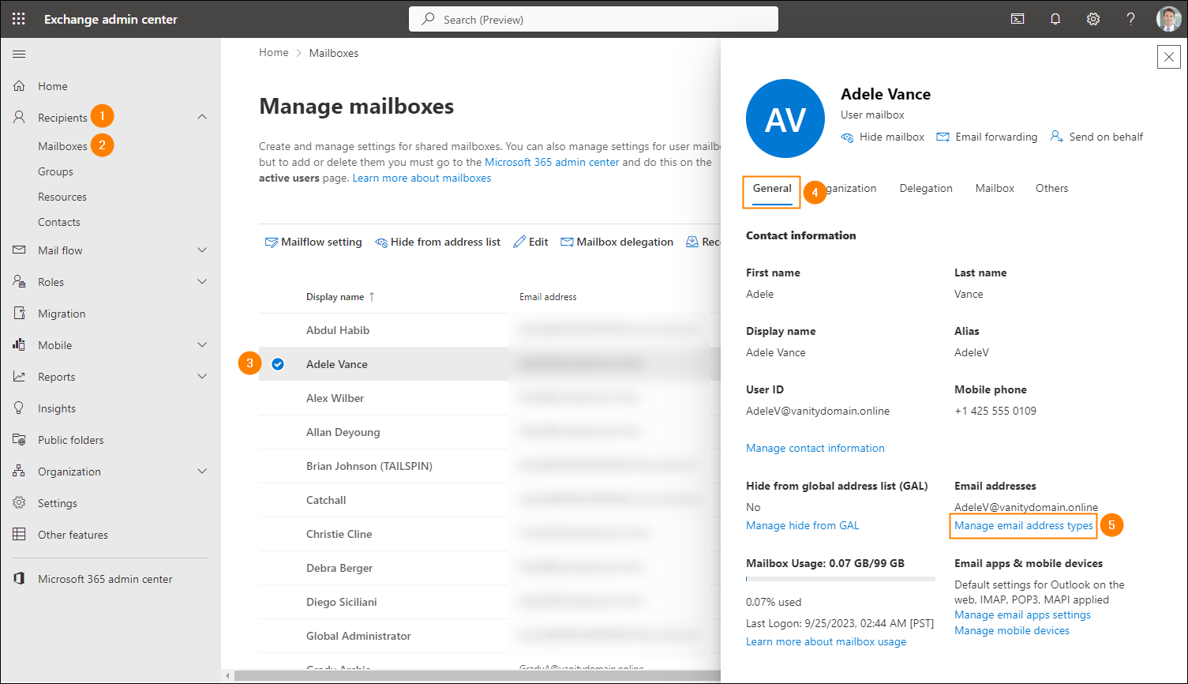Click the Email forwarding icon

click(x=943, y=137)
